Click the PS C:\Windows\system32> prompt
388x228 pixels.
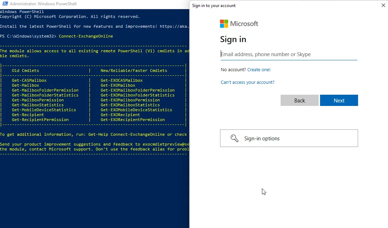coord(28,36)
